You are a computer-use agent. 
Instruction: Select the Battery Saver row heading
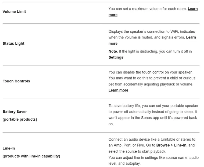coord(15,112)
